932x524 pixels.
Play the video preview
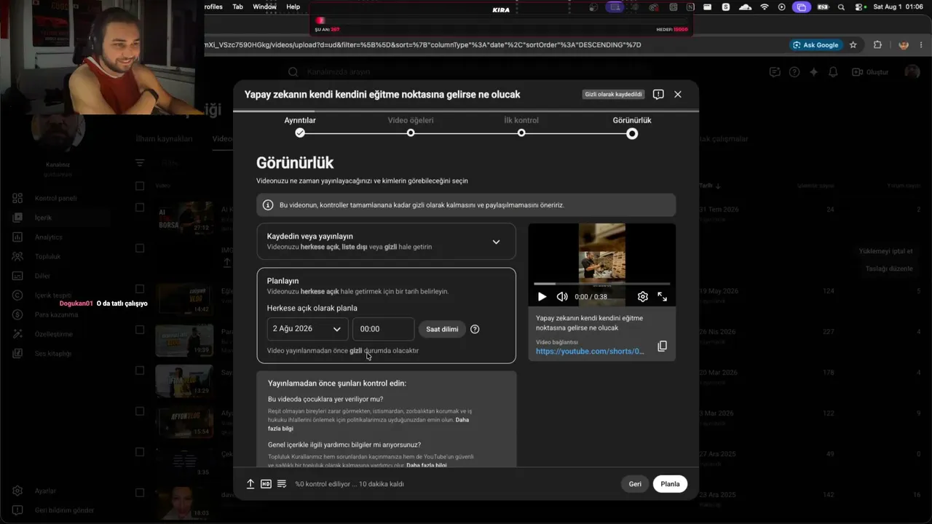tap(542, 297)
